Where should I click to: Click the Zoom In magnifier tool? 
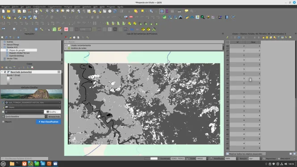(47, 11)
